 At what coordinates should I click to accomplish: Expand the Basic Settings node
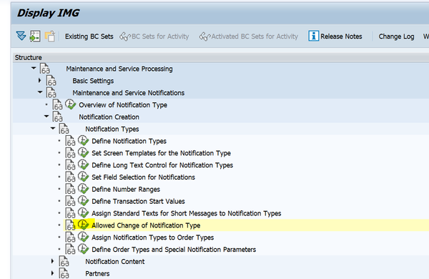coord(39,80)
